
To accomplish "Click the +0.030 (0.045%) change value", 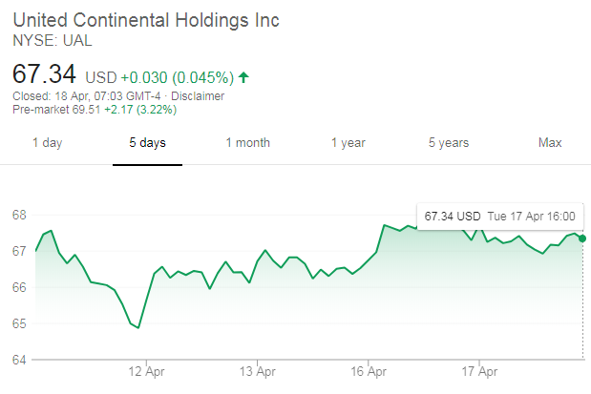I will [176, 77].
